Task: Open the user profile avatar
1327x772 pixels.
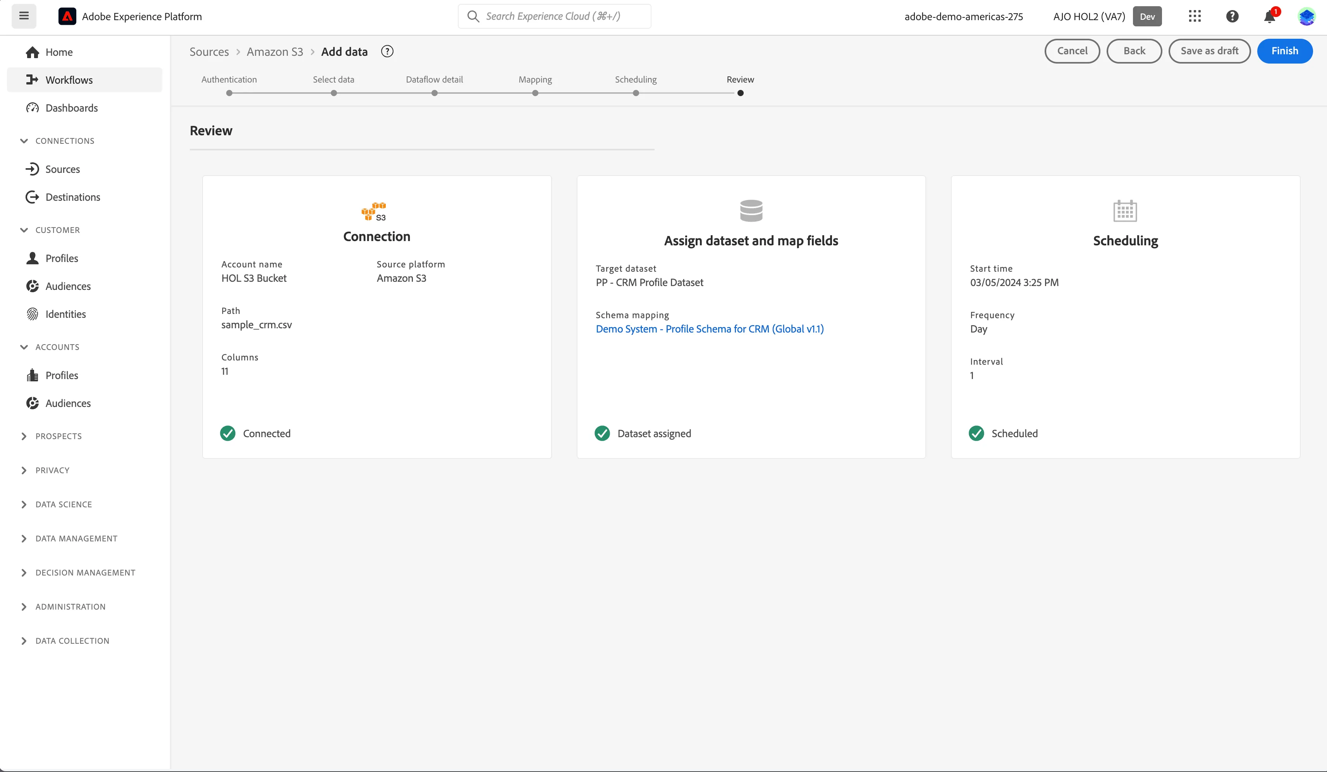Action: [x=1306, y=16]
